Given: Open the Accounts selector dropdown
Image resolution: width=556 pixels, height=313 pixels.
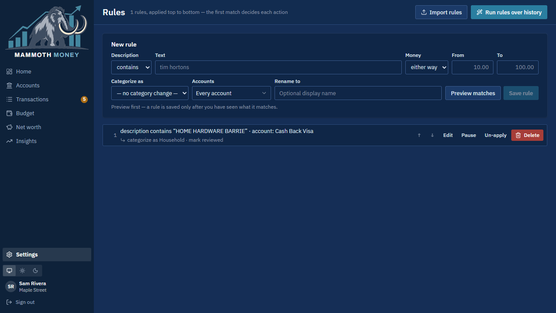Looking at the screenshot, I should click(232, 93).
